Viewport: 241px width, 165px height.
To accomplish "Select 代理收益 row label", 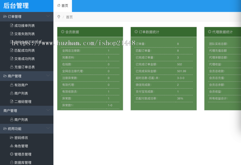I will coord(216,64).
